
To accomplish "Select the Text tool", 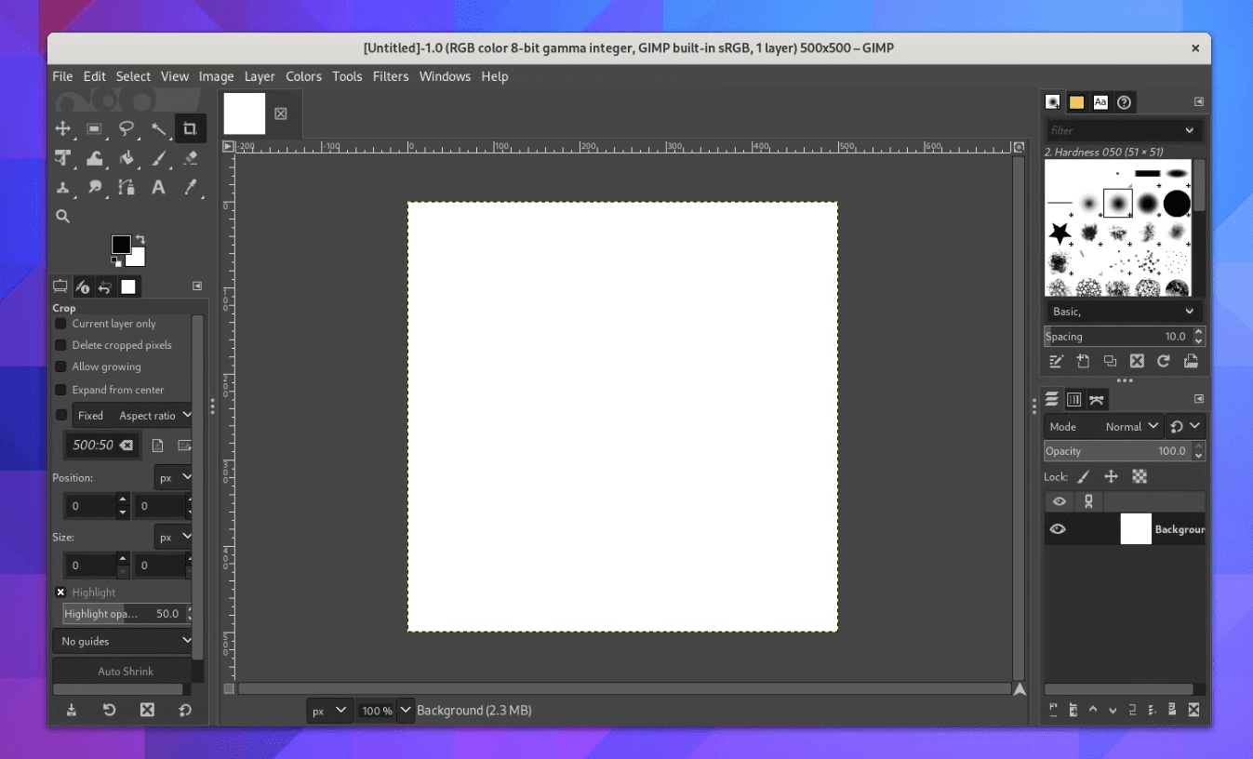I will (158, 188).
